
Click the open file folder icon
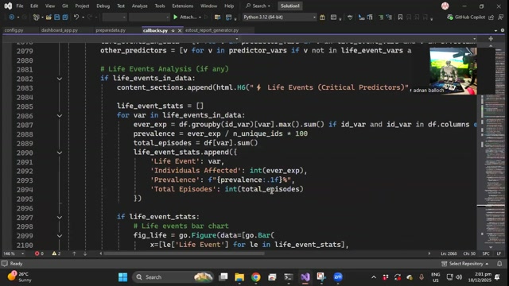(x=49, y=17)
